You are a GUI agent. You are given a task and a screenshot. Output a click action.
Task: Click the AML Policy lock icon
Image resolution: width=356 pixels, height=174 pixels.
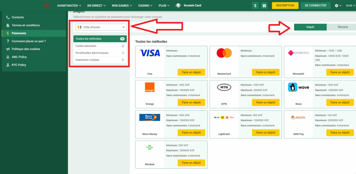point(8,57)
